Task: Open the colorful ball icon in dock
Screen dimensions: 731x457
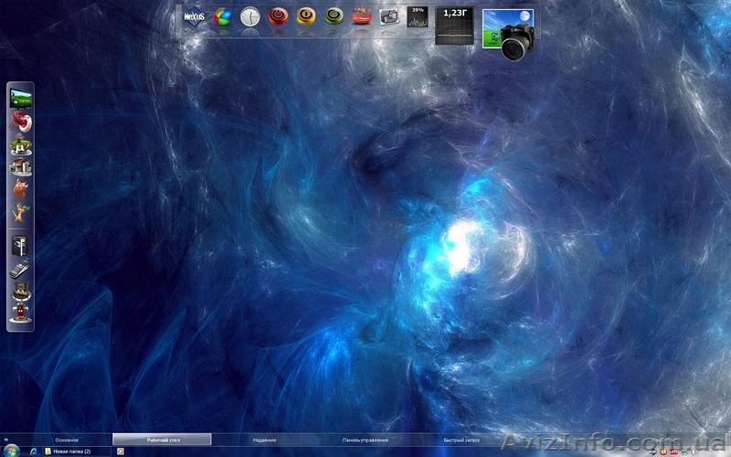Action: click(222, 16)
